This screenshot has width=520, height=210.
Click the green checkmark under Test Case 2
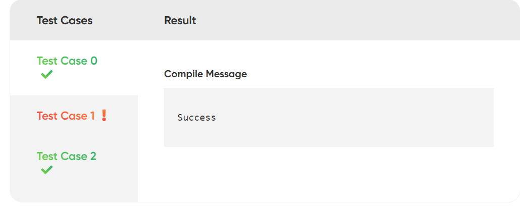coord(47,170)
